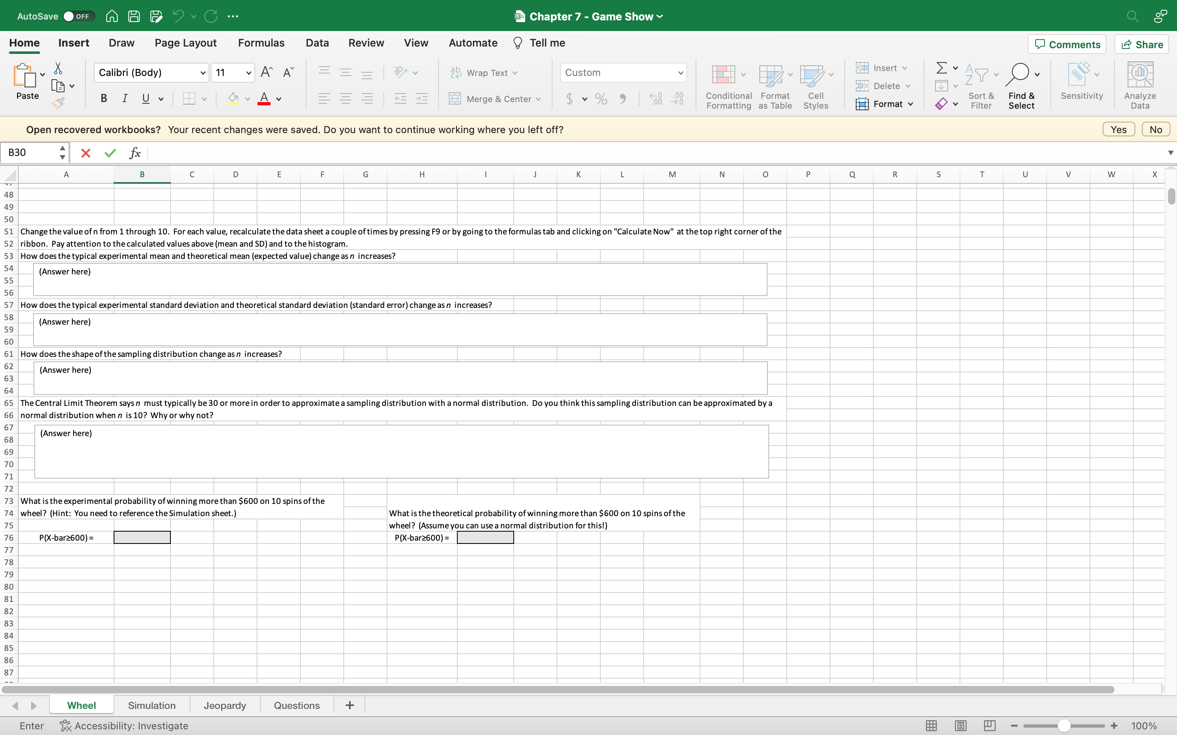Open the Page Layout ribbon tab
1177x735 pixels.
(x=185, y=43)
